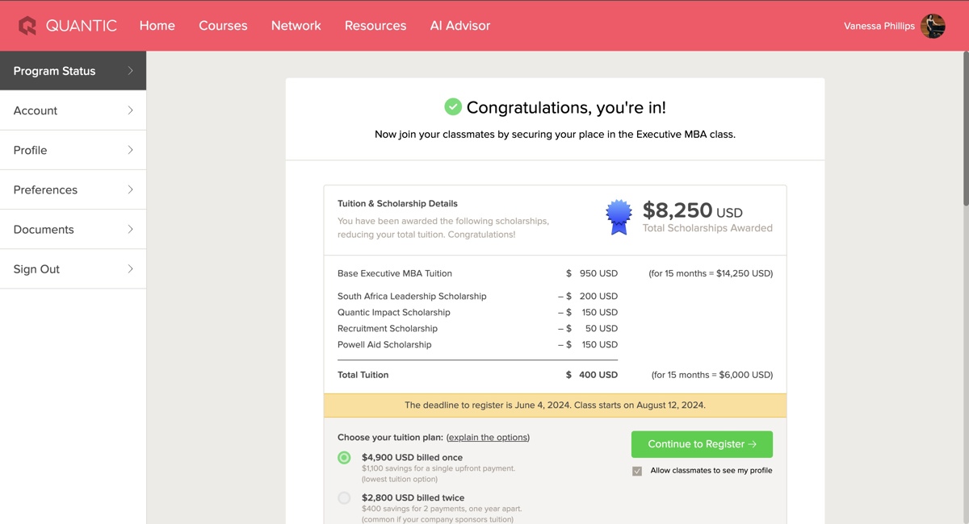This screenshot has height=524, width=969.
Task: Expand the Account sidebar section
Action: [x=73, y=110]
